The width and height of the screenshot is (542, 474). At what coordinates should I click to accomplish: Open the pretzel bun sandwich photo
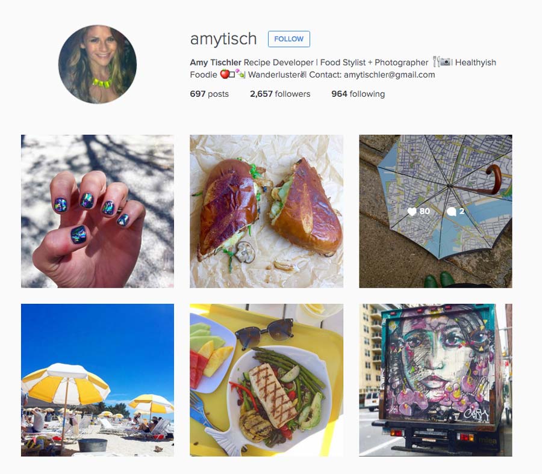coord(267,211)
